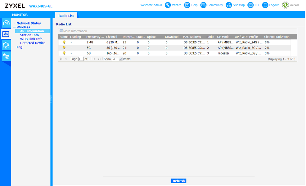Image resolution: width=306 pixels, height=186 pixels.
Task: Open the Maintenance tools icon in sidebar
Action: 6,56
